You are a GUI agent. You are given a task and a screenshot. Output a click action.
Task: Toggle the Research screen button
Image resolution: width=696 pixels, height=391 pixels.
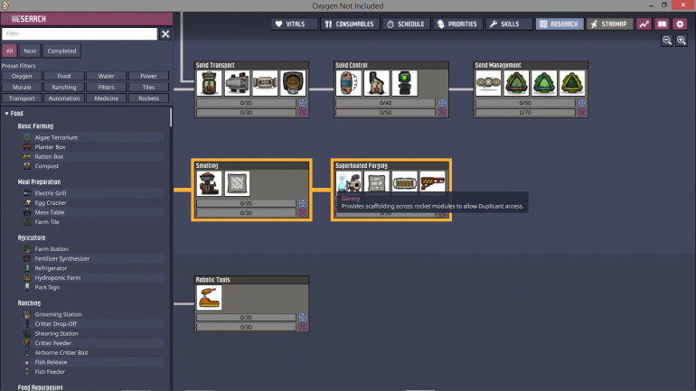(x=560, y=24)
